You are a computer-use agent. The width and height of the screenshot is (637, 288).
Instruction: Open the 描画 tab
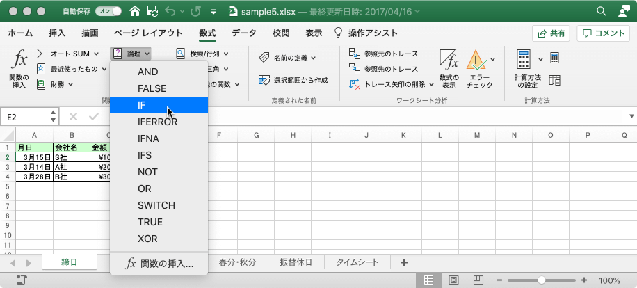(x=90, y=33)
